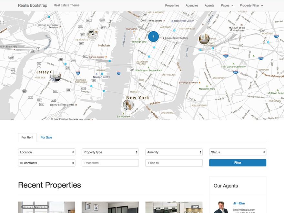Viewport: 284px width, 213px height.
Task: Click the blue cluster marker labeled 2
Action: 153,36
